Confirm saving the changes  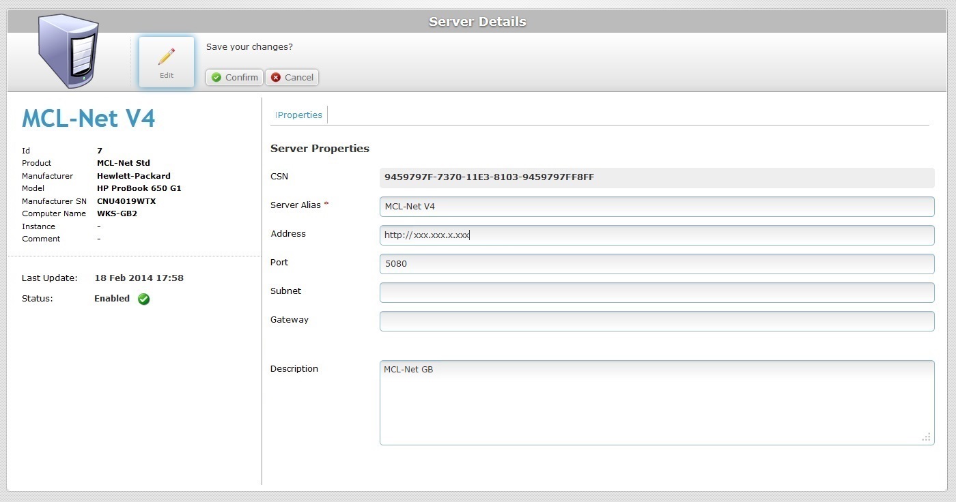pyautogui.click(x=234, y=77)
